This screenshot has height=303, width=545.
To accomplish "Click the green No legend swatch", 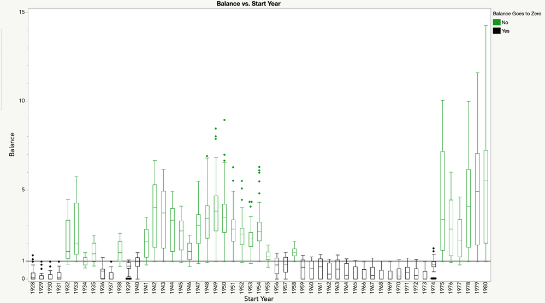I will pos(497,22).
